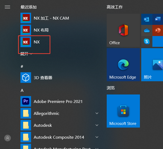Click the user account icon

[8, 138]
